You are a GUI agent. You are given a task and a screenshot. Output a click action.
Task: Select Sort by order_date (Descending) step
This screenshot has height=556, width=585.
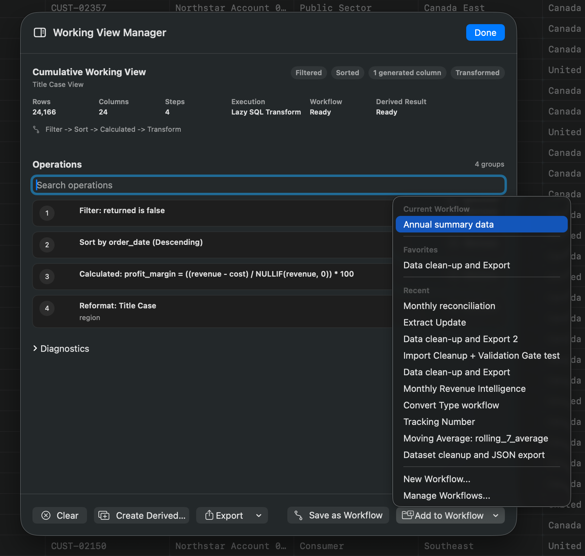tap(212, 245)
